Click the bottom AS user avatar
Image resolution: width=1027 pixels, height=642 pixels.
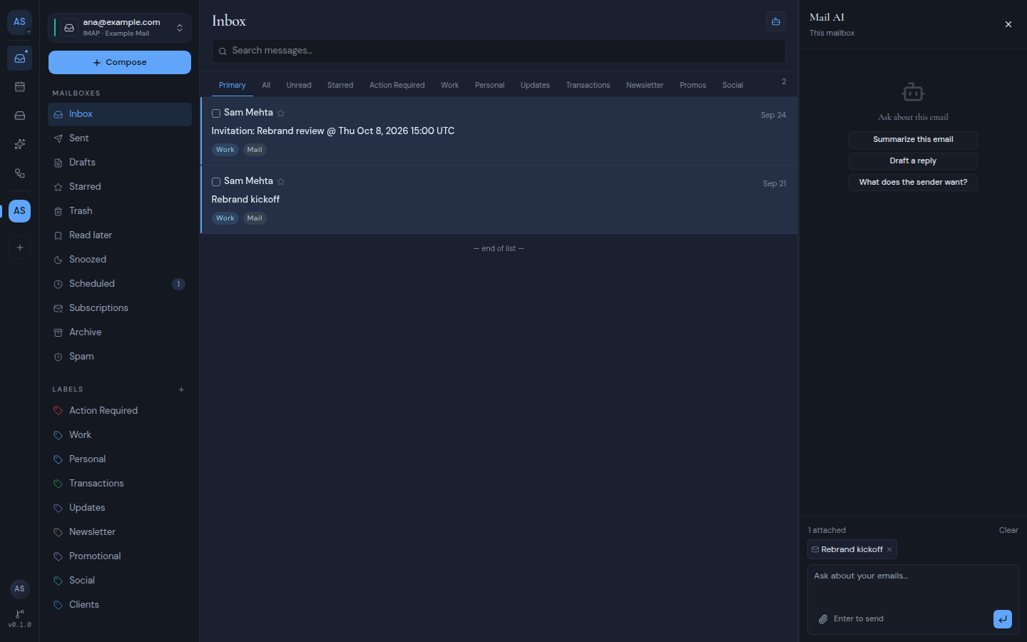point(19,588)
